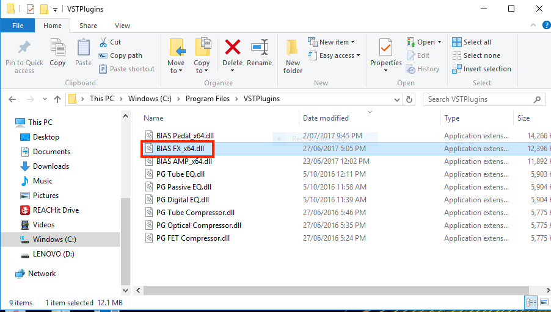This screenshot has width=551, height=312.
Task: Select file PG Tube EQ.dll
Action: [180, 174]
